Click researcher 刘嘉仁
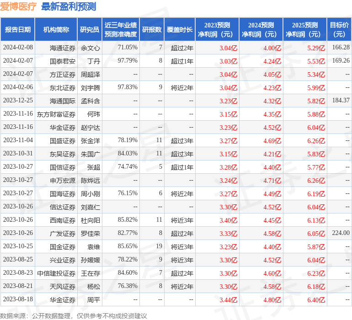This screenshot has width=352, height=320. [x=90, y=207]
